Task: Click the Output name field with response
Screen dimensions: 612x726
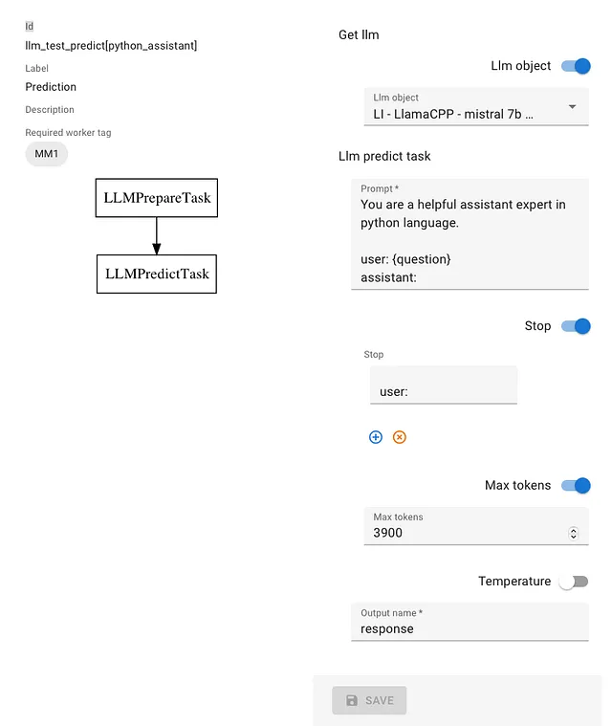Action: pyautogui.click(x=470, y=623)
